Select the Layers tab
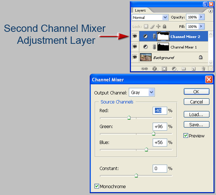This screenshot has width=216, height=195. [140, 10]
